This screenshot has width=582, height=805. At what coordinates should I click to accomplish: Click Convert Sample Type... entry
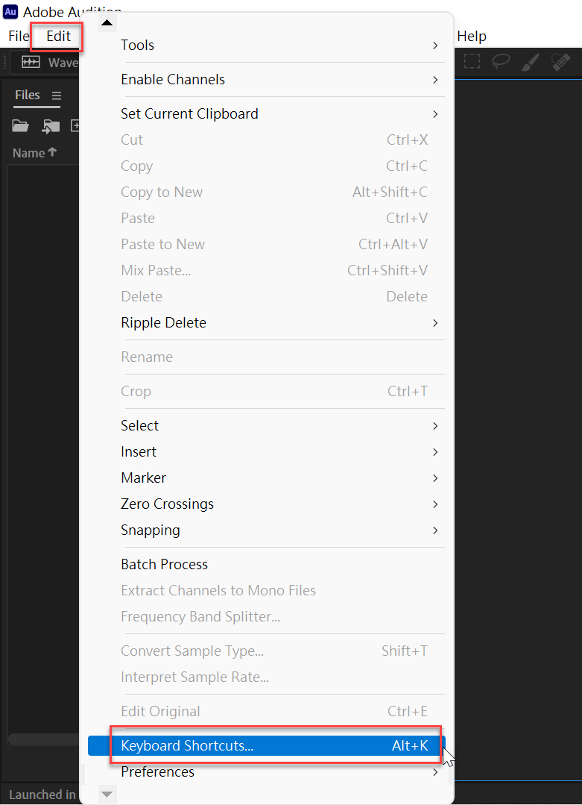(x=267, y=651)
